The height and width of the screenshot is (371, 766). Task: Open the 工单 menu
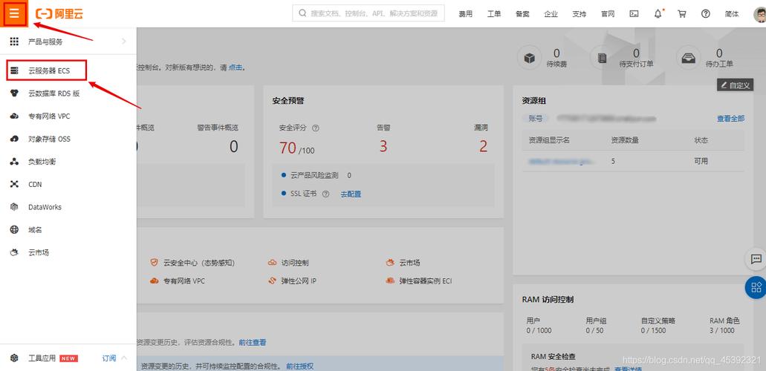494,13
